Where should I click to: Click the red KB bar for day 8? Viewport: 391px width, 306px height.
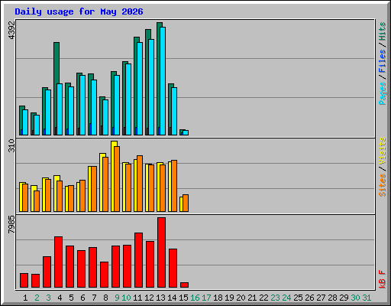tap(104, 275)
